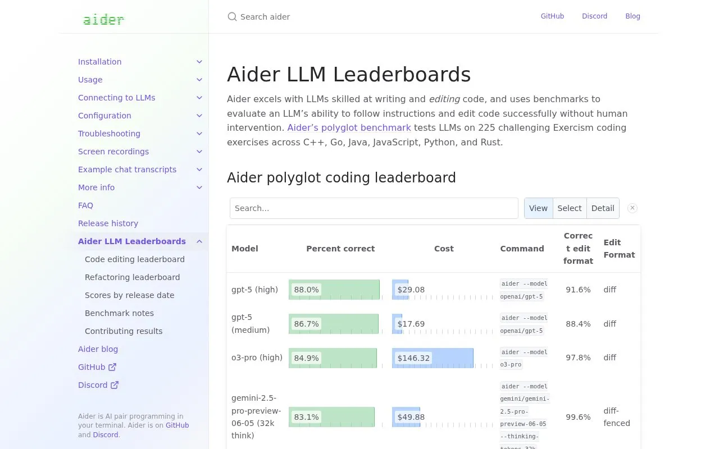Click GitHub link in sidebar footer text

tap(178, 425)
